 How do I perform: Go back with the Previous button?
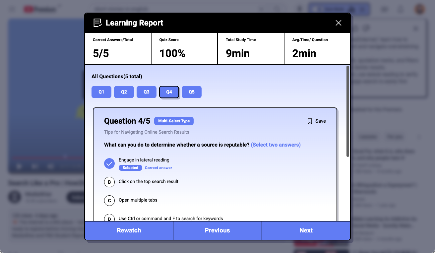pyautogui.click(x=217, y=230)
